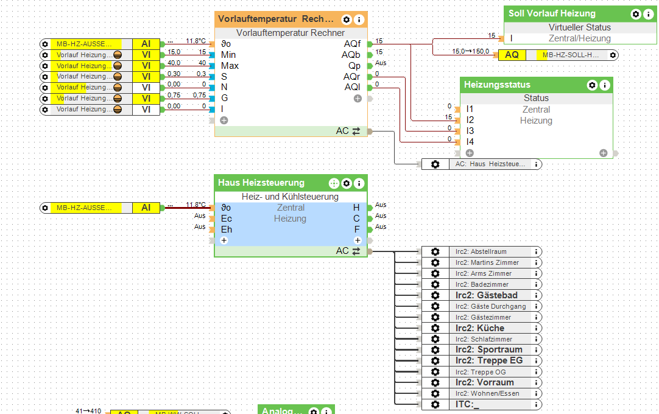
Task: Click AC swap icon on Haus Heizsteuerung
Action: click(x=356, y=251)
